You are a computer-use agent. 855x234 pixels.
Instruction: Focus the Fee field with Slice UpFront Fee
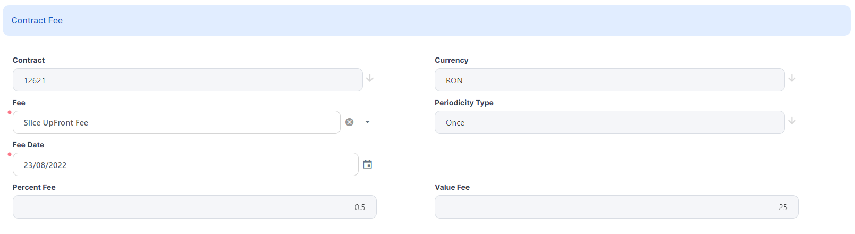176,123
